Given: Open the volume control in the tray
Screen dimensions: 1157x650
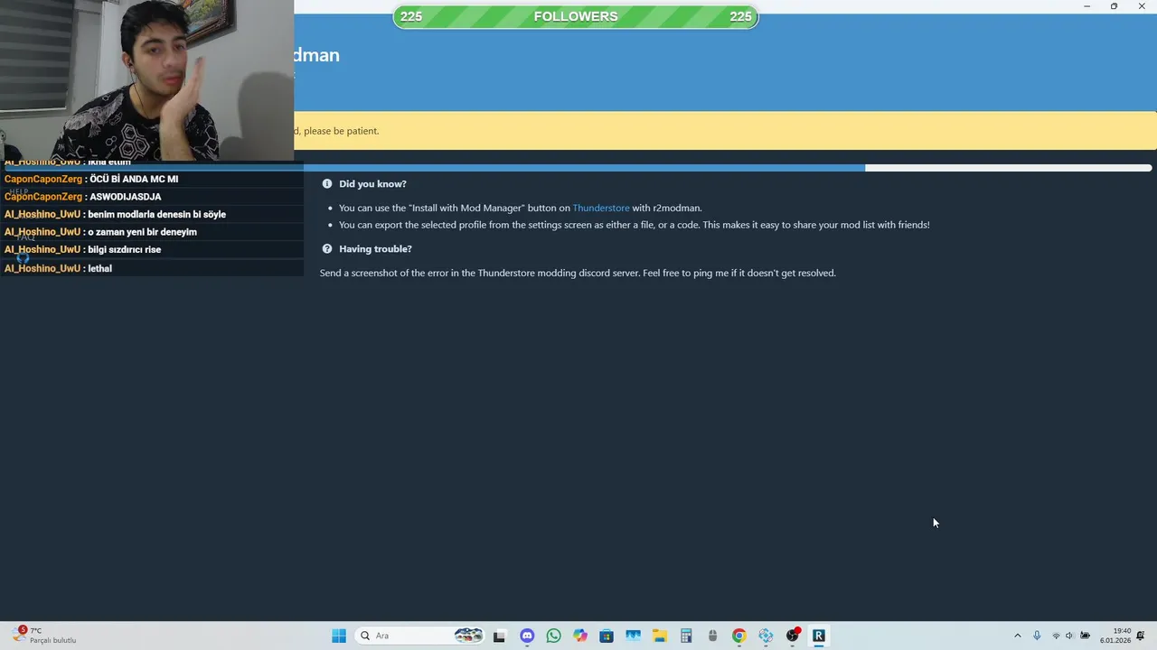Looking at the screenshot, I should (x=1070, y=636).
